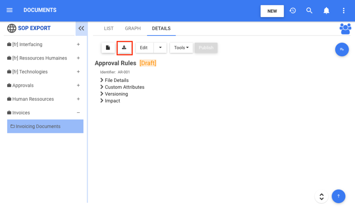Collapse the sidebar with double-chevron icon
The width and height of the screenshot is (355, 213).
point(81,28)
